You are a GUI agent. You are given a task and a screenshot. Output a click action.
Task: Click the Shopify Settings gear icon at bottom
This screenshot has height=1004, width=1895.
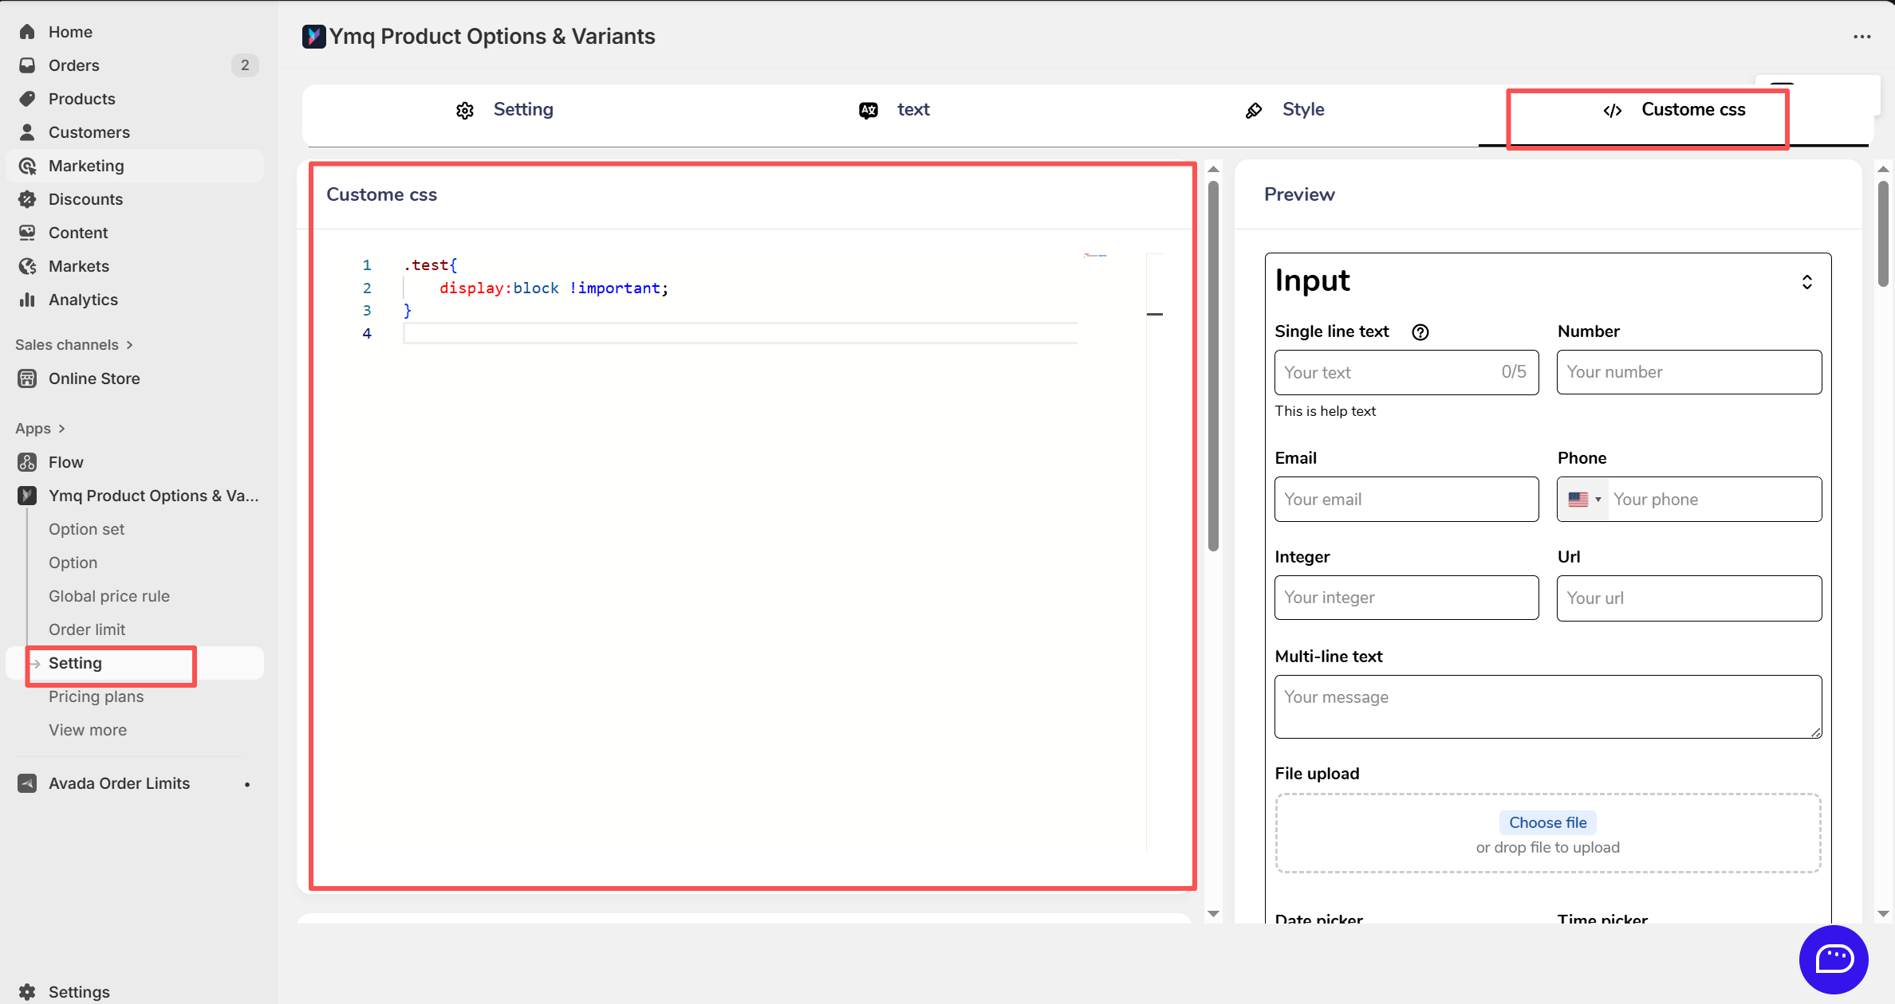click(x=27, y=992)
